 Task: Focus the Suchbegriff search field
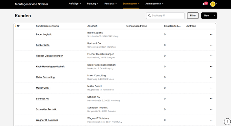165,16
